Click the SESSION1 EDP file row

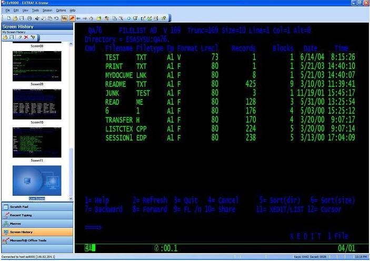pos(230,138)
